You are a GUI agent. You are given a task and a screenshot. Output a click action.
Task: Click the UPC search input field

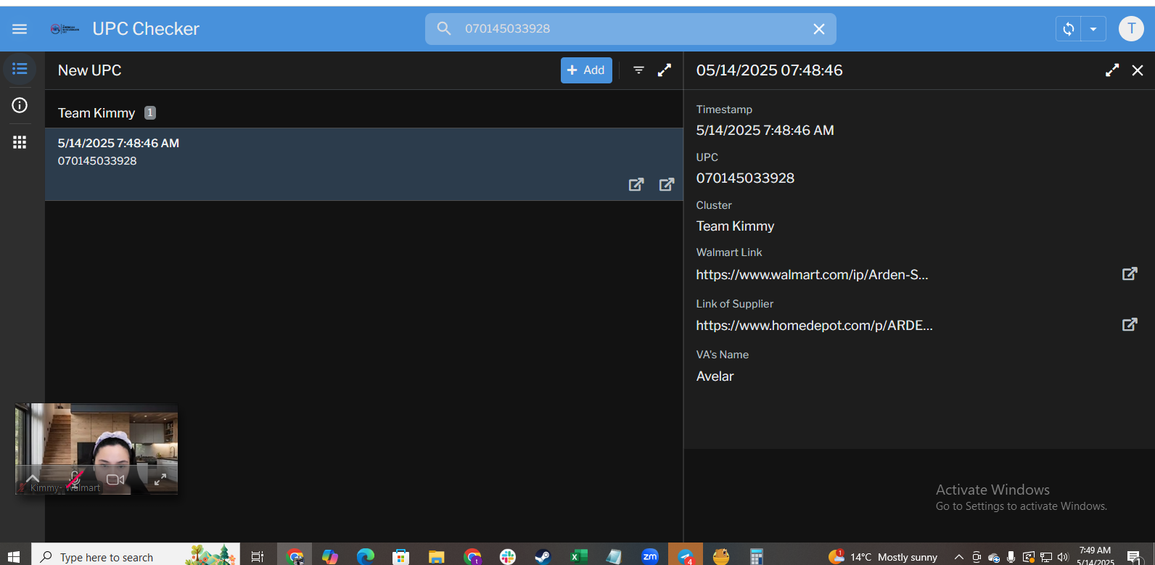point(624,29)
